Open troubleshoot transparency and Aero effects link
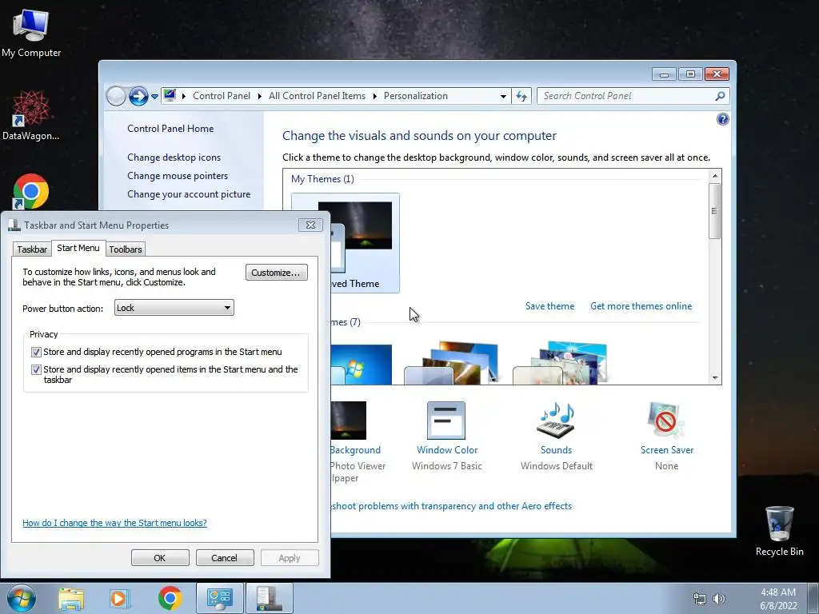The height and width of the screenshot is (614, 819). click(x=451, y=506)
